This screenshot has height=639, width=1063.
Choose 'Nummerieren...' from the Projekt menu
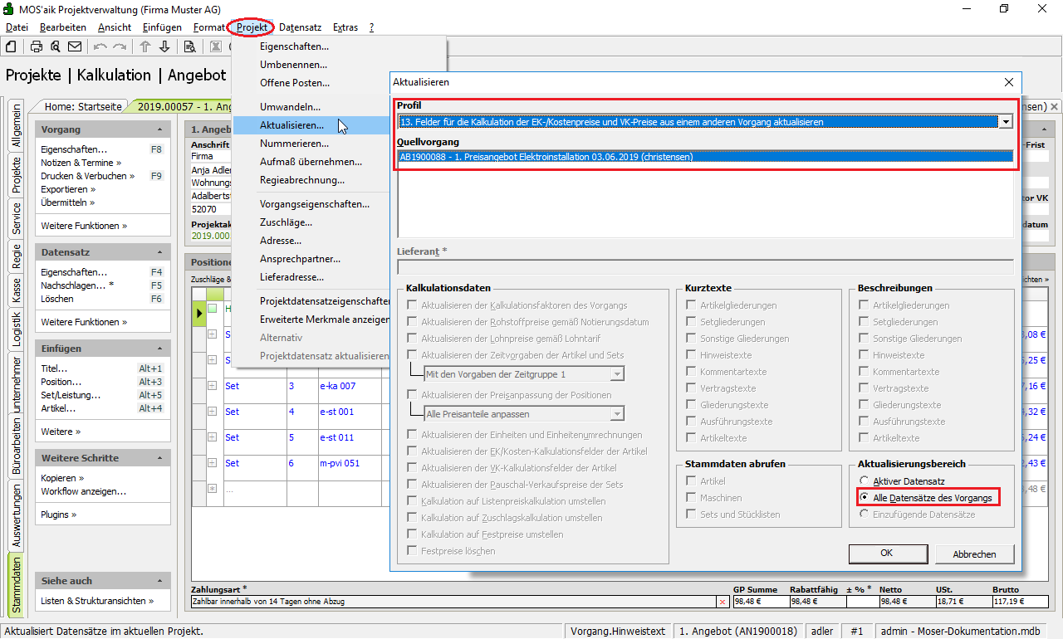click(x=293, y=144)
